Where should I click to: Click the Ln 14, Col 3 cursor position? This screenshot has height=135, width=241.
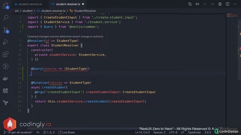(x=142, y=132)
